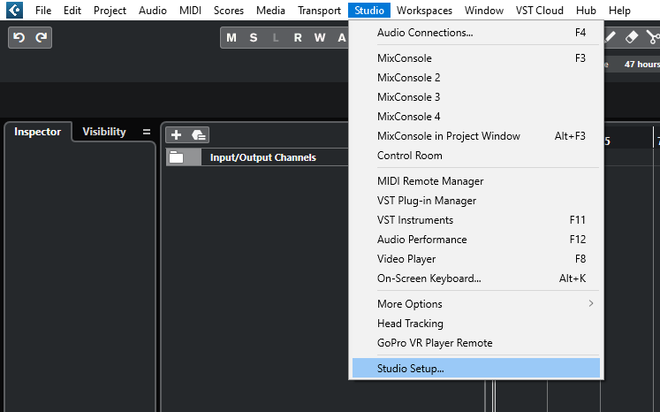Screen dimensions: 660x412
Task: Open the MIDI menu
Action: tap(190, 10)
